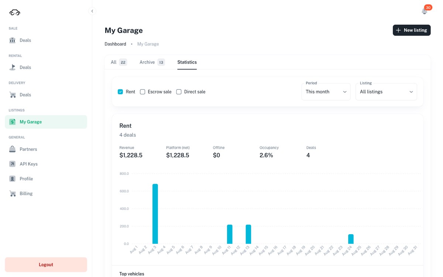Open Deals under Sale section
443x277 pixels.
(x=46, y=40)
